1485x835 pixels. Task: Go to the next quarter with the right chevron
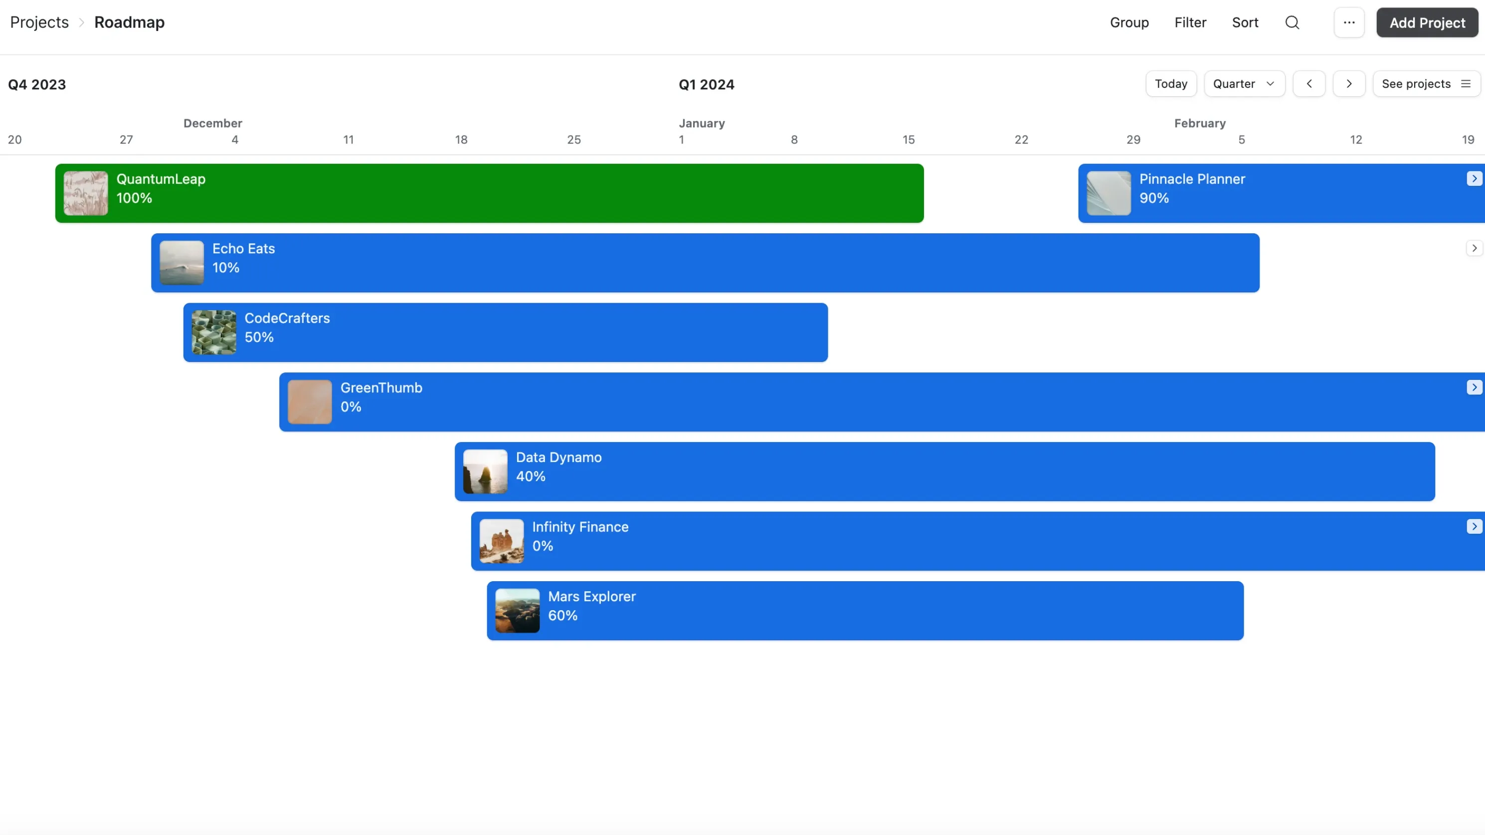point(1349,84)
